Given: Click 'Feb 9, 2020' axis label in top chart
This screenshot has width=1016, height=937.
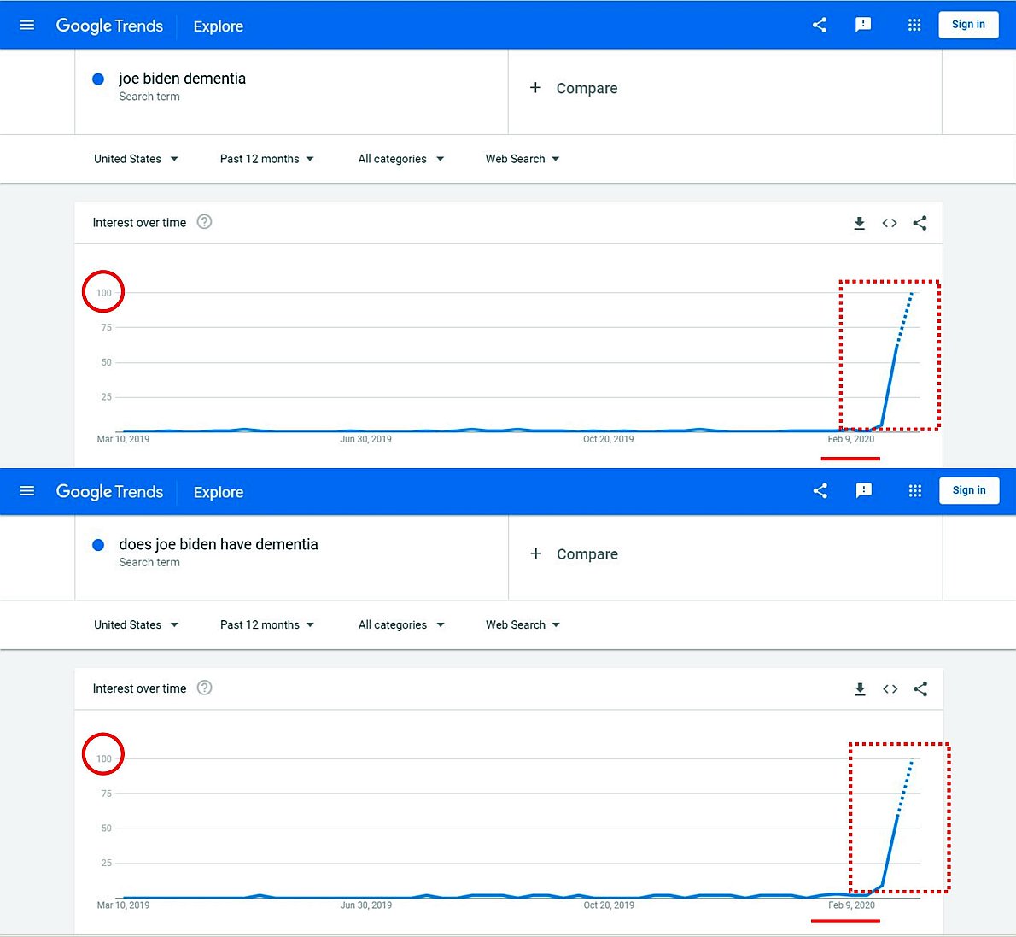Looking at the screenshot, I should click(x=850, y=439).
